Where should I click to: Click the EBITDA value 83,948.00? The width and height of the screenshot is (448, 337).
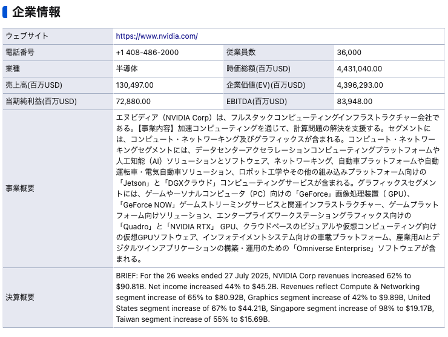click(355, 102)
